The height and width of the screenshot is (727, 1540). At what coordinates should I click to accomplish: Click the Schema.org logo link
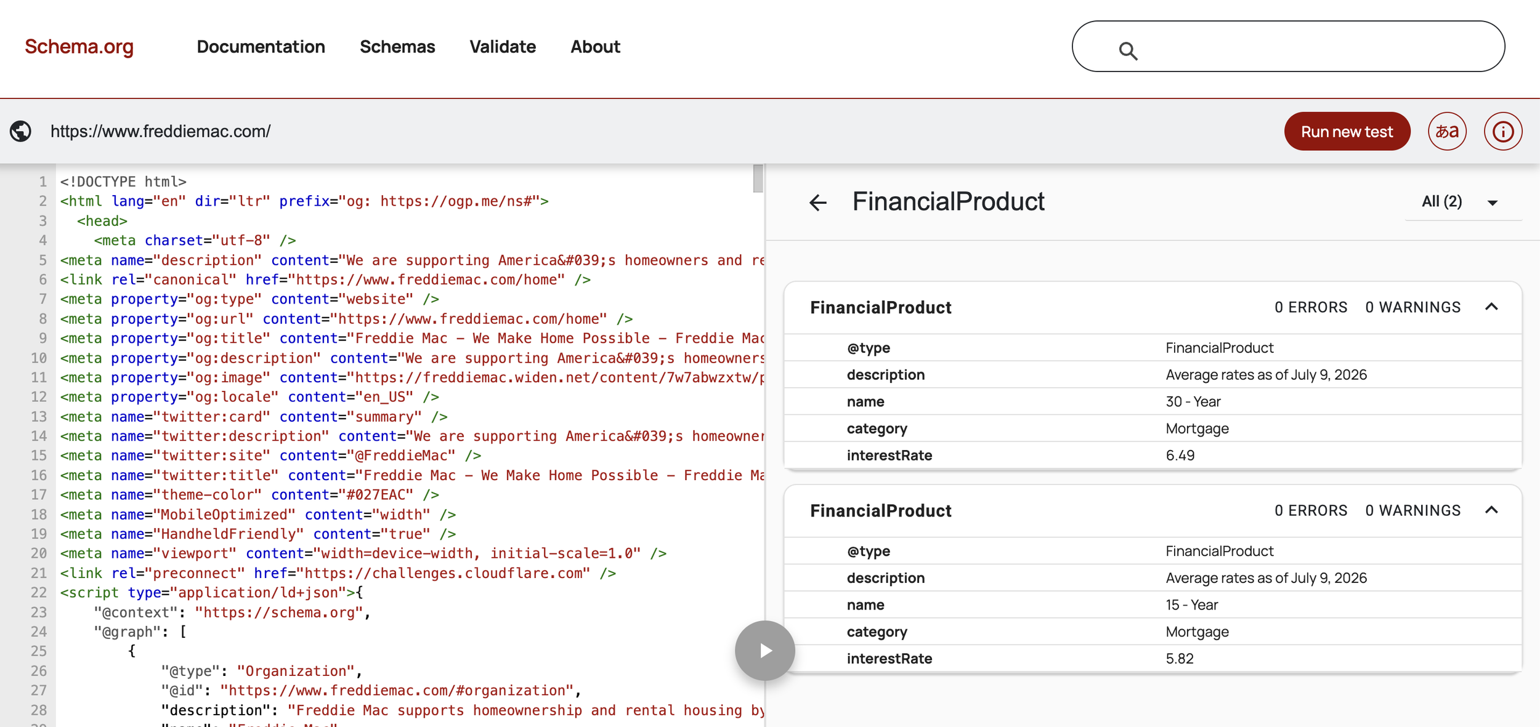pos(79,47)
